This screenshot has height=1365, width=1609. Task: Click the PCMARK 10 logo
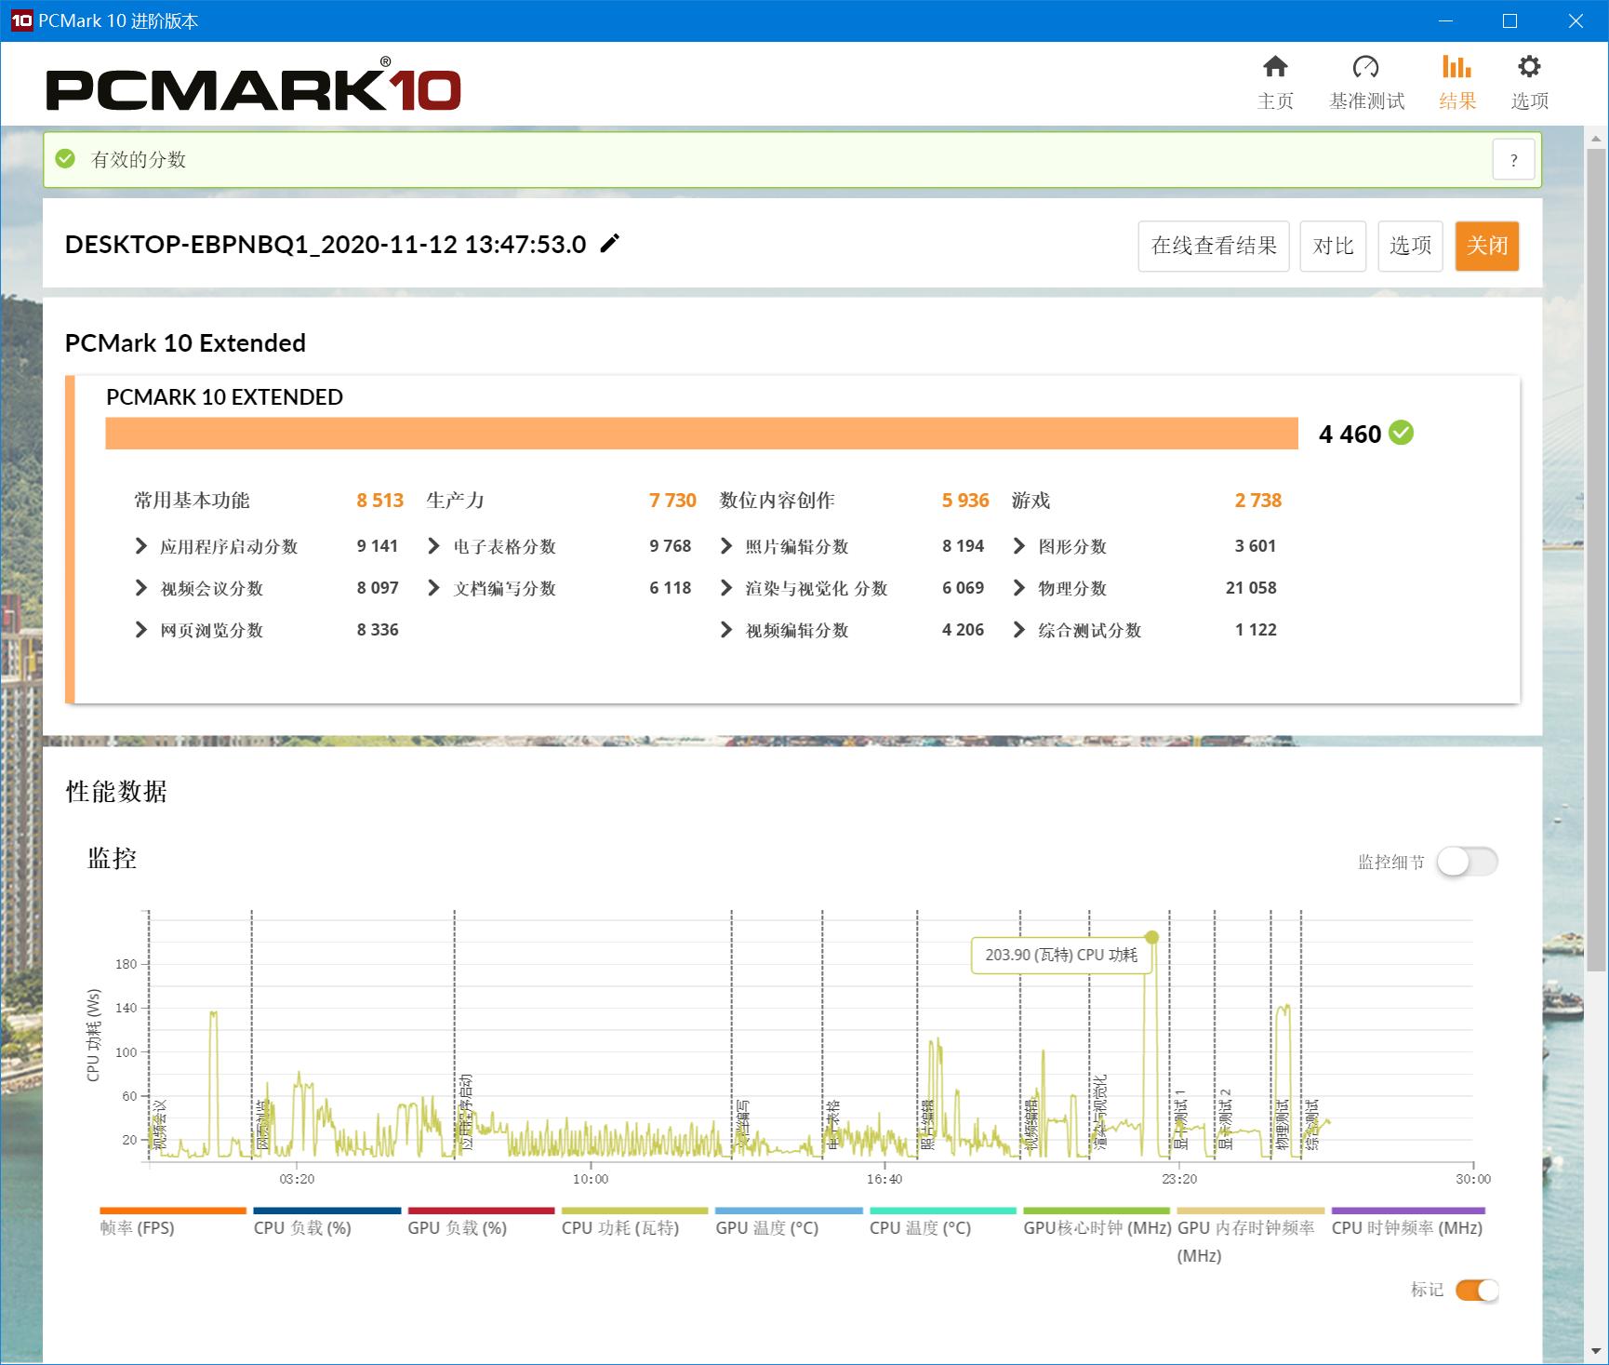pyautogui.click(x=253, y=86)
